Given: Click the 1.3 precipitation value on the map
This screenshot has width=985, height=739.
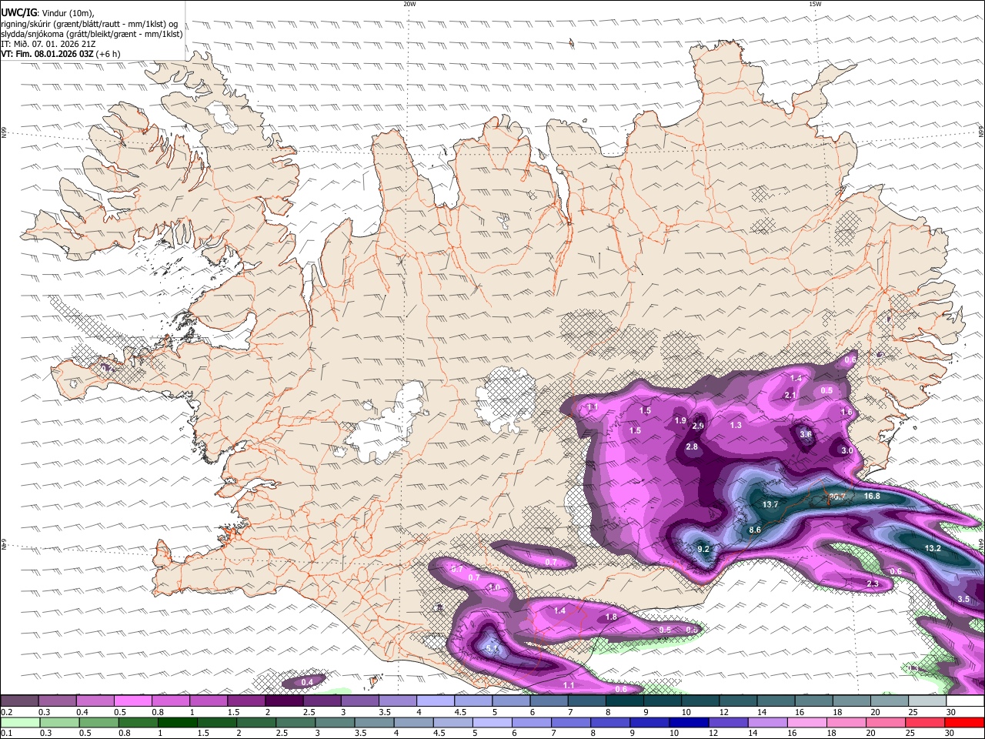Looking at the screenshot, I should point(736,426).
